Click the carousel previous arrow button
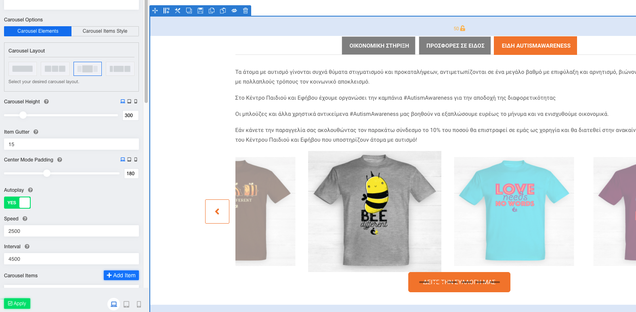Image resolution: width=636 pixels, height=312 pixels. (217, 211)
